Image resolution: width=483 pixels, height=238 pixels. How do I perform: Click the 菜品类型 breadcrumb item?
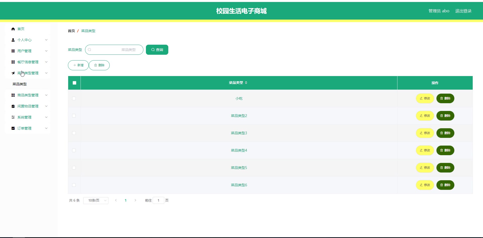click(x=88, y=31)
